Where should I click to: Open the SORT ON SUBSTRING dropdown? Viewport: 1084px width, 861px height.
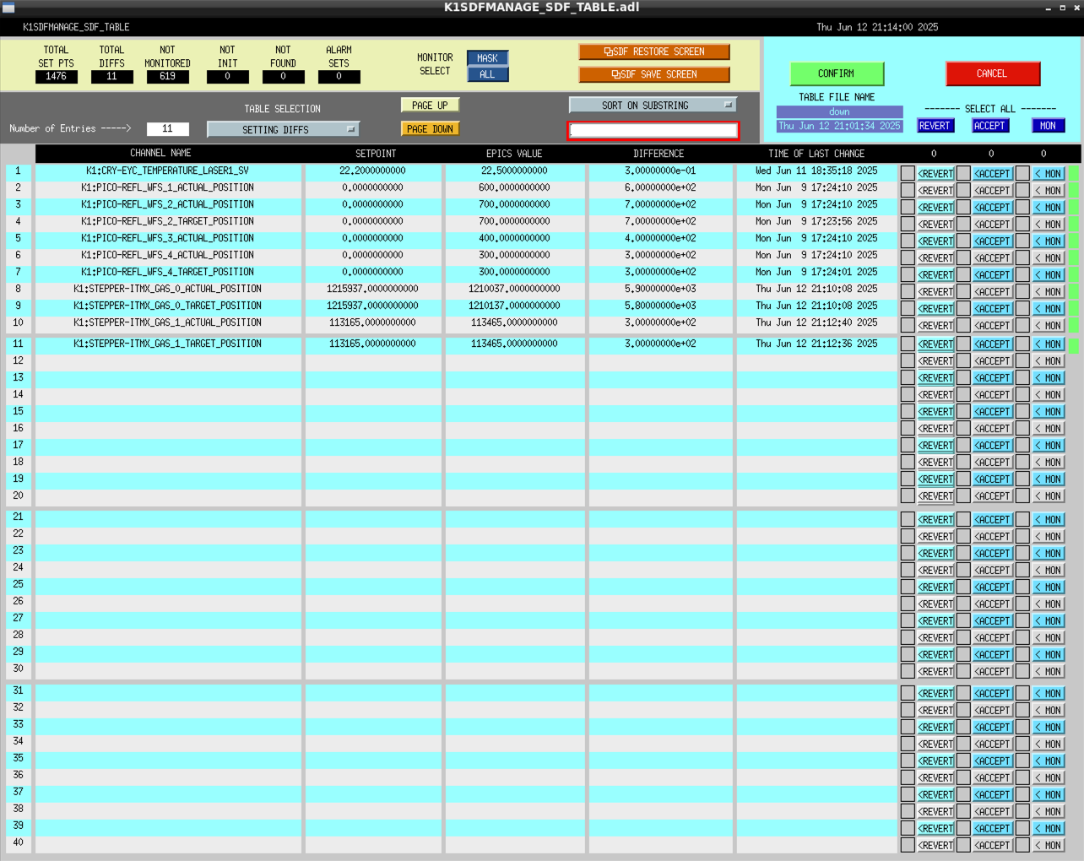653,105
